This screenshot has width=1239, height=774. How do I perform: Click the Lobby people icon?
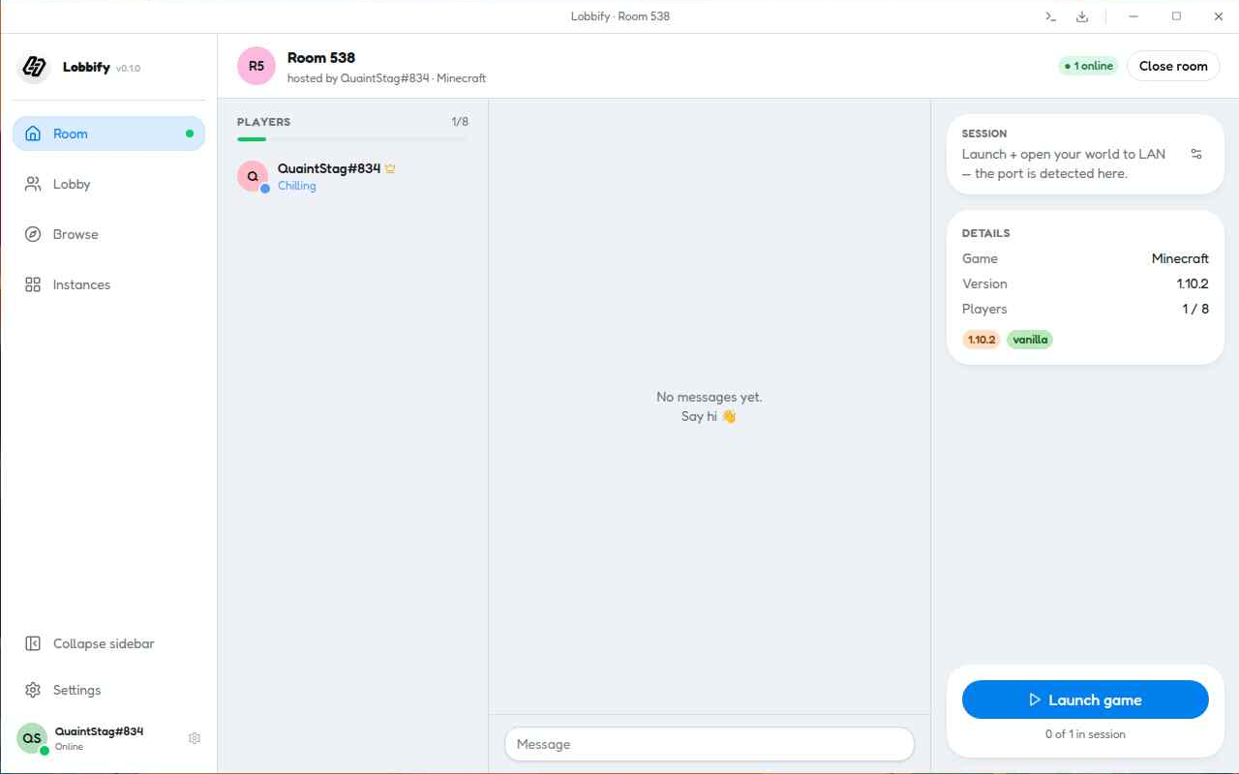[33, 184]
